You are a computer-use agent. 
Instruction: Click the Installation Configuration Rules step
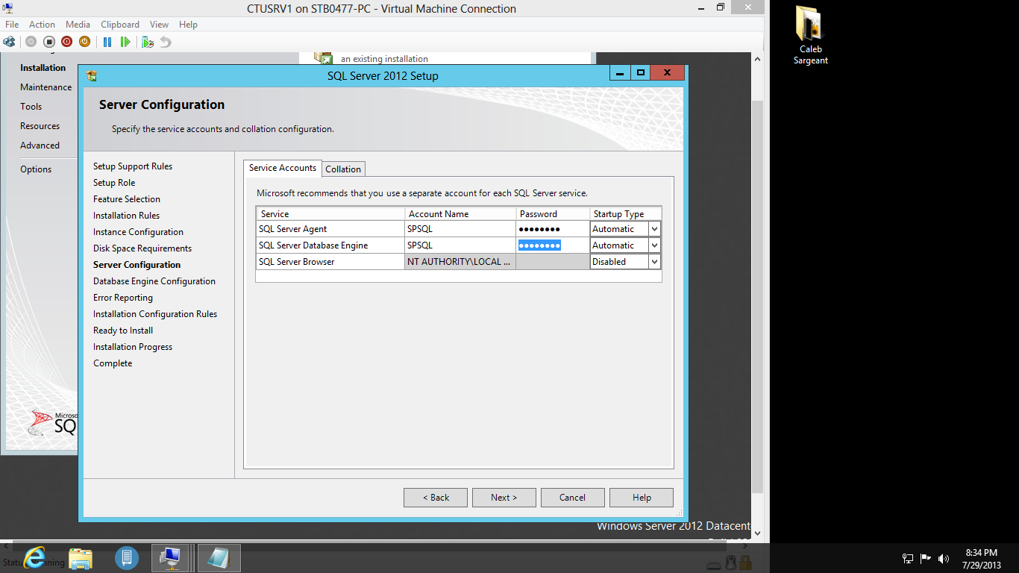155,314
